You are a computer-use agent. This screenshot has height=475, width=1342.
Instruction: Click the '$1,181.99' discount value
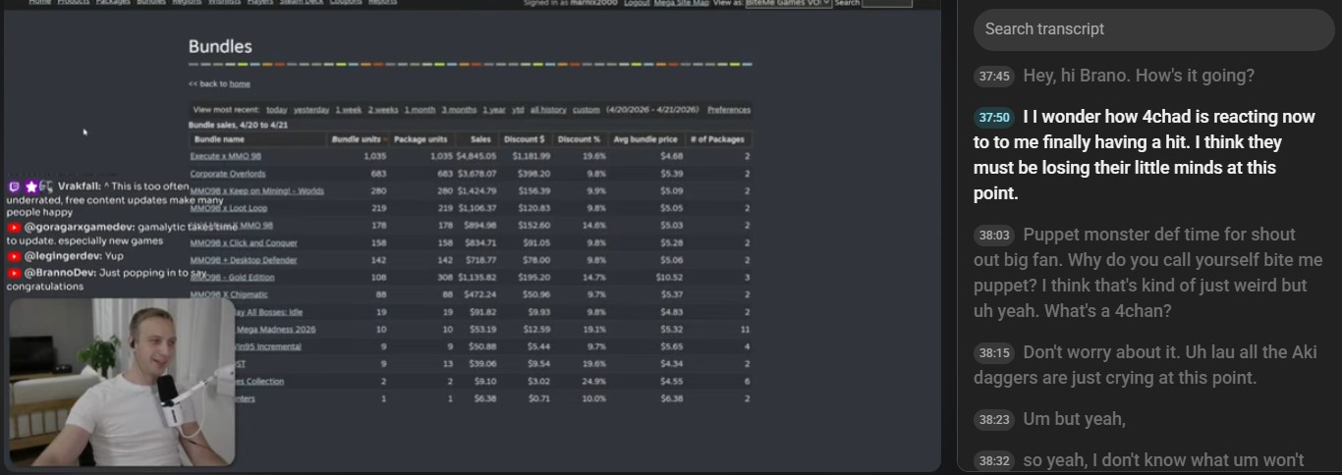(531, 156)
